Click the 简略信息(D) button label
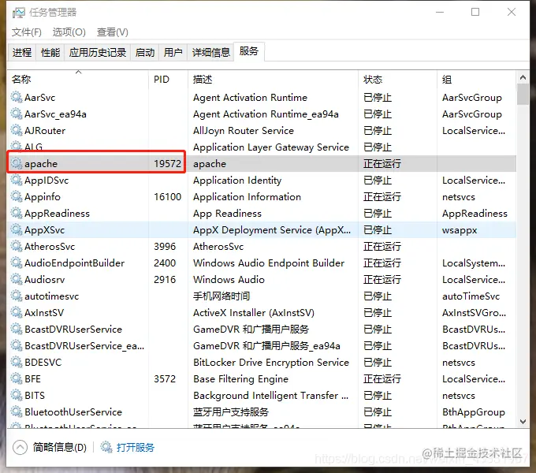Image resolution: width=536 pixels, height=473 pixels. coord(60,447)
